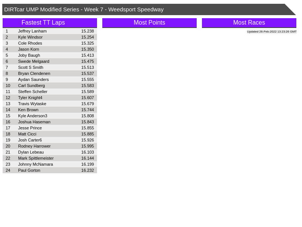Click Paul Gorton in last place
Image resolution: width=302 pixels, height=227 pixels.
(x=29, y=170)
